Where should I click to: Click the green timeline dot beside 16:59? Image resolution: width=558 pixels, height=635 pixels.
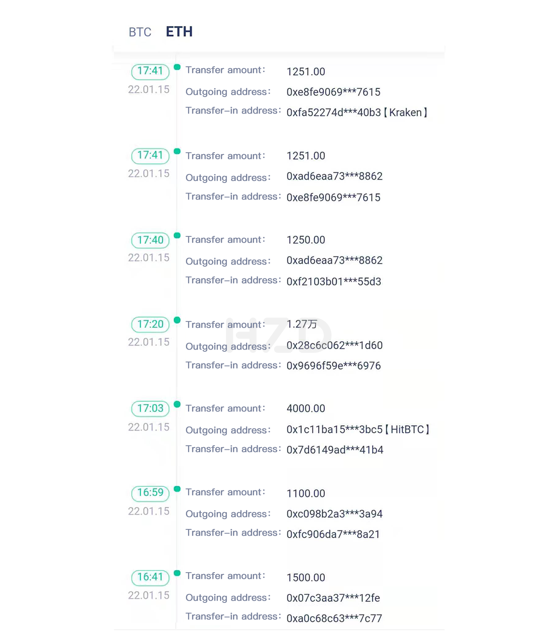coord(177,488)
